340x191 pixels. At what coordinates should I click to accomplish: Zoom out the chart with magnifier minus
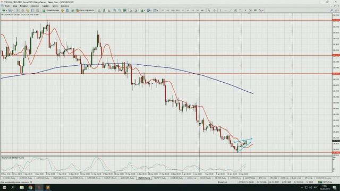(x=120, y=11)
